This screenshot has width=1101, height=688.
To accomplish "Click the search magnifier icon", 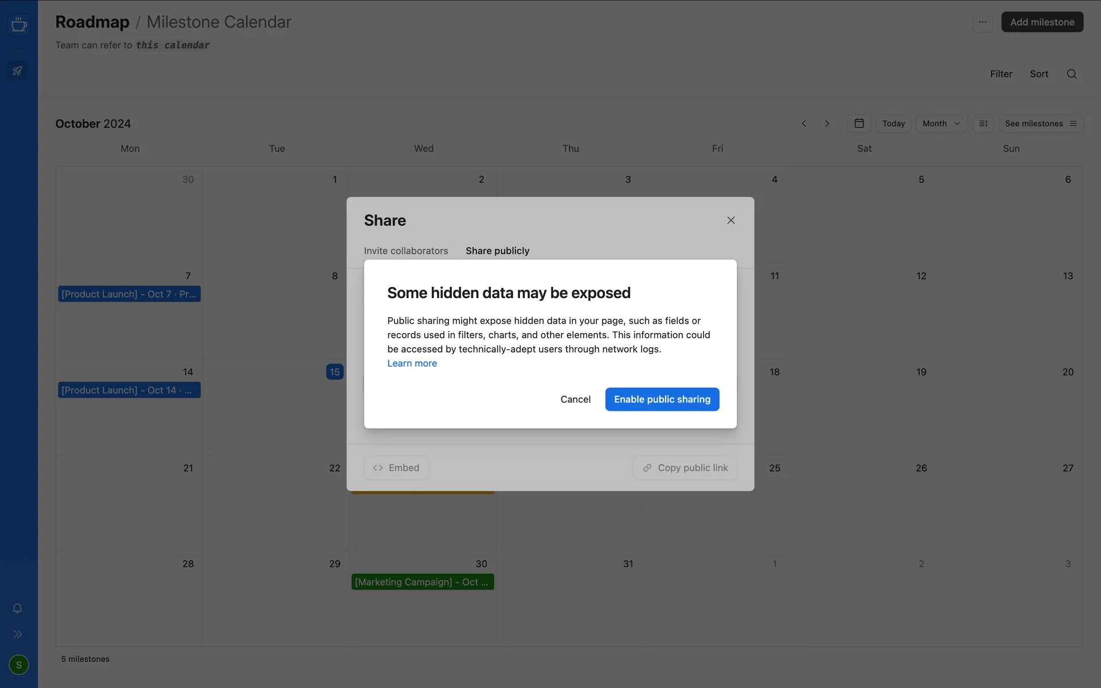I will 1071,74.
